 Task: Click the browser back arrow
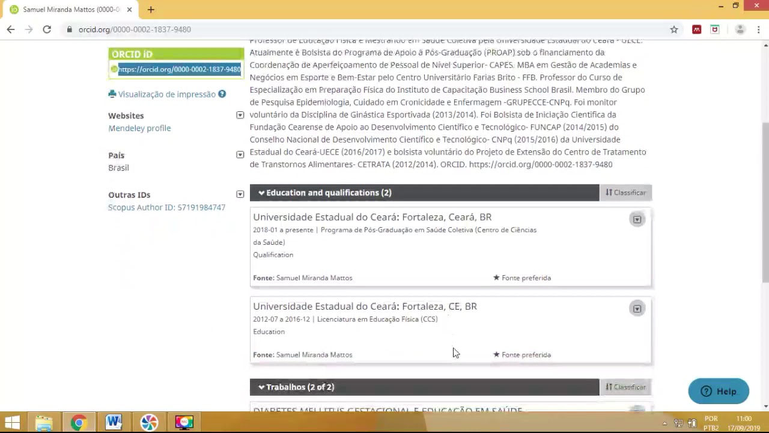pos(10,29)
